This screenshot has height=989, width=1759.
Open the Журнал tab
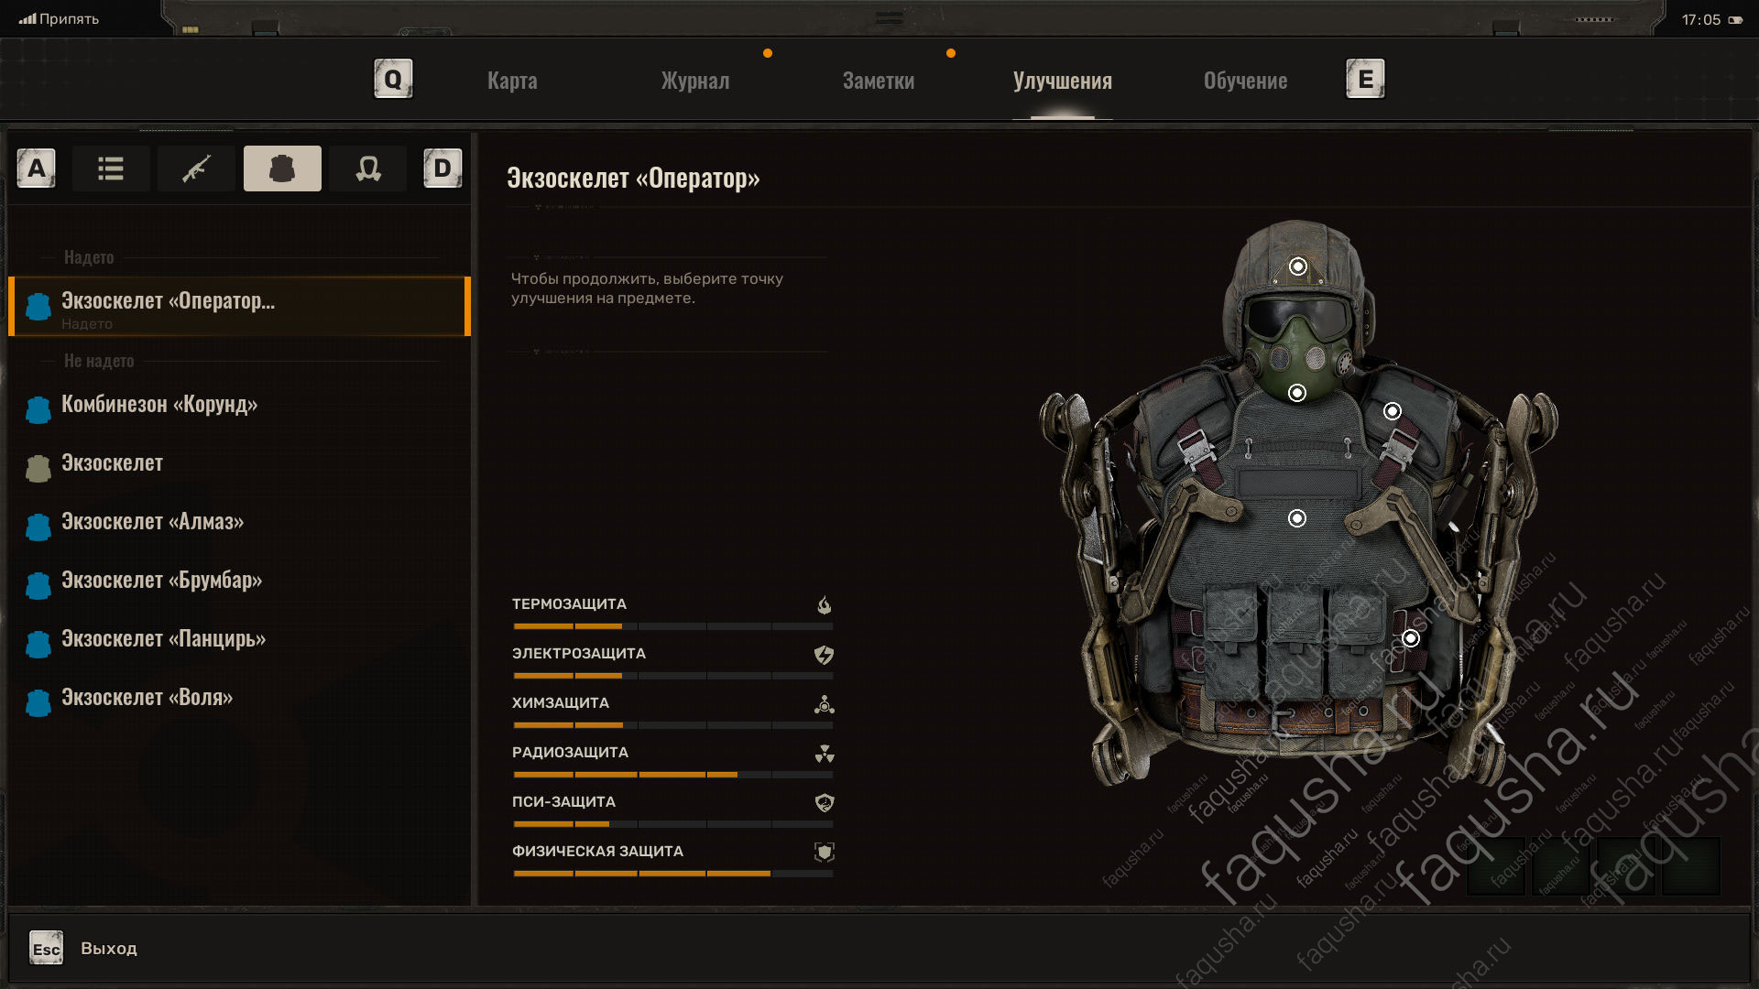[x=695, y=81]
